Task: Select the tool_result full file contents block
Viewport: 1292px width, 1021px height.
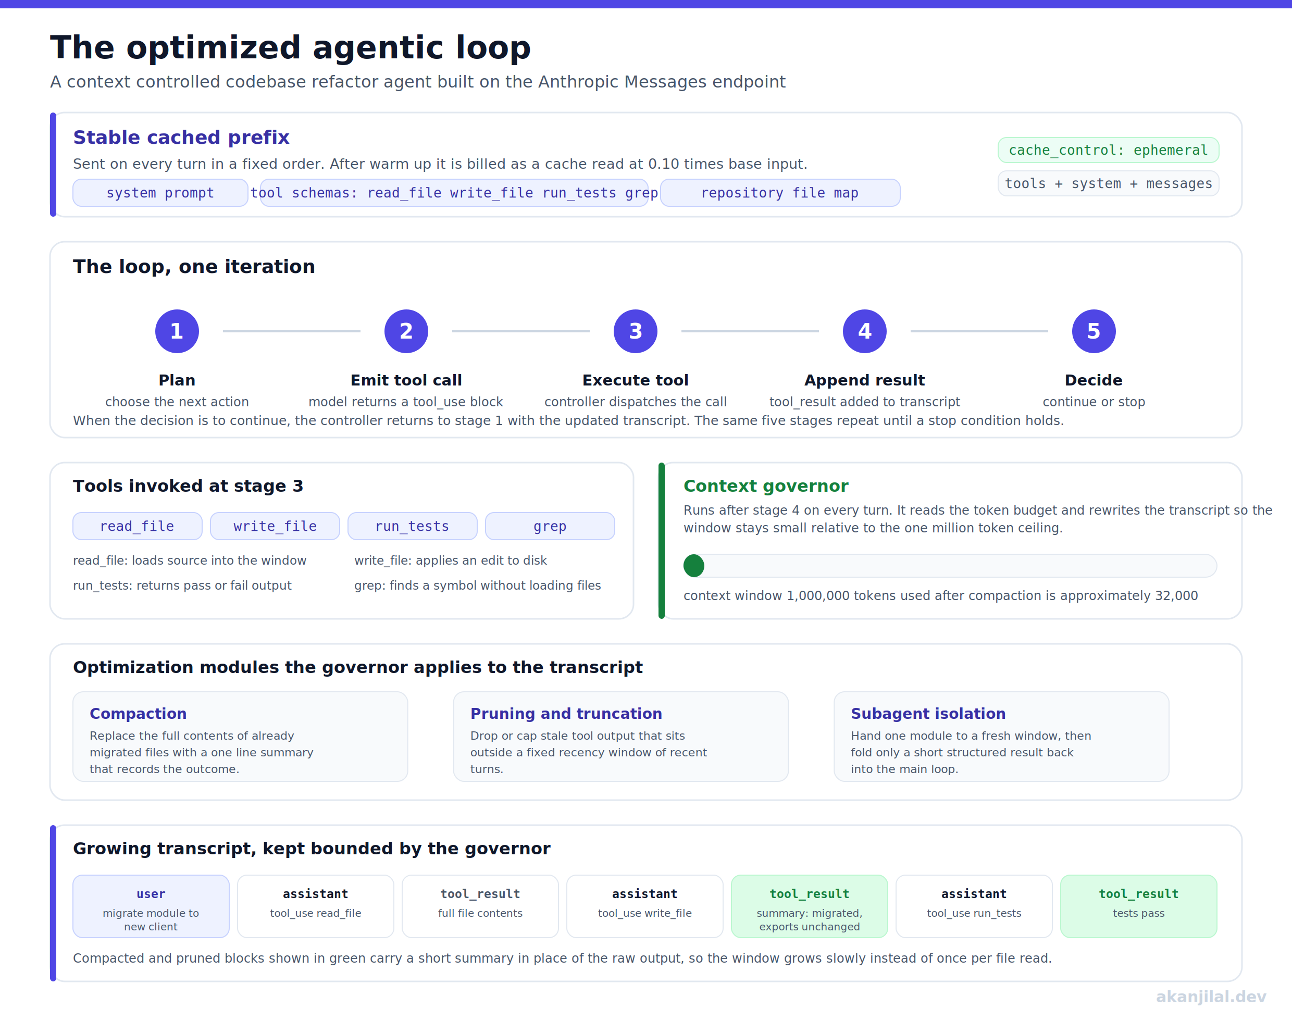Action: coord(480,906)
